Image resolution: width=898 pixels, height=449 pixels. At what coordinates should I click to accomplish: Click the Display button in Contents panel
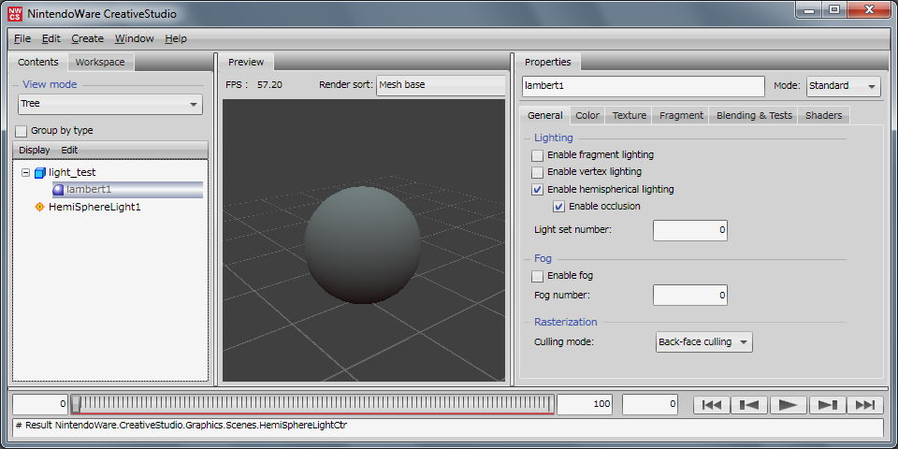coord(35,150)
